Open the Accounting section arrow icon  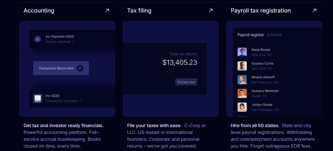107,10
